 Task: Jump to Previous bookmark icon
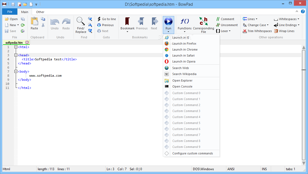141,21
